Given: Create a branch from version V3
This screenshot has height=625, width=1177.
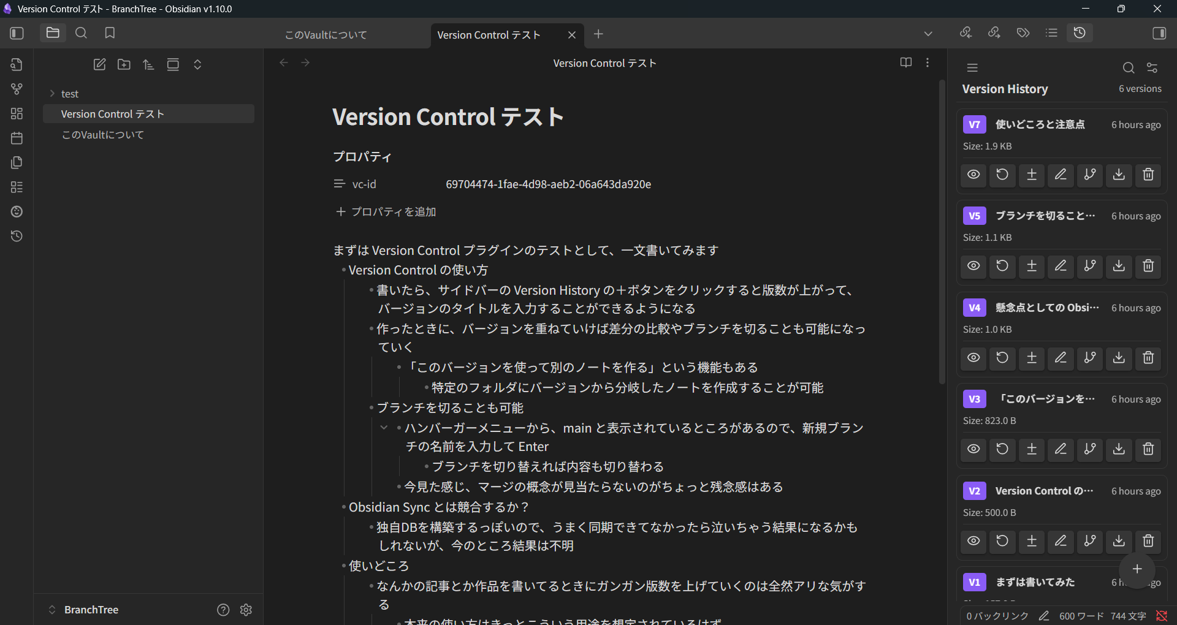Looking at the screenshot, I should [1090, 449].
